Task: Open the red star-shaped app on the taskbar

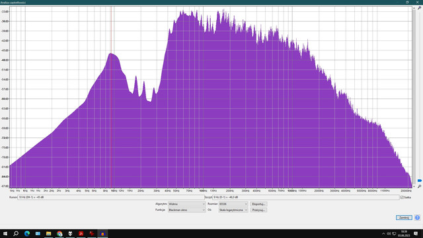Action: 92,233
